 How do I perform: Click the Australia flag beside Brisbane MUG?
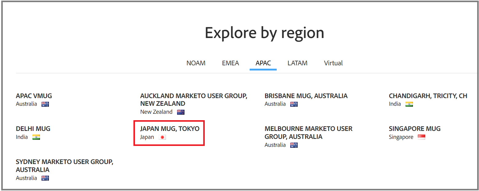coord(294,104)
